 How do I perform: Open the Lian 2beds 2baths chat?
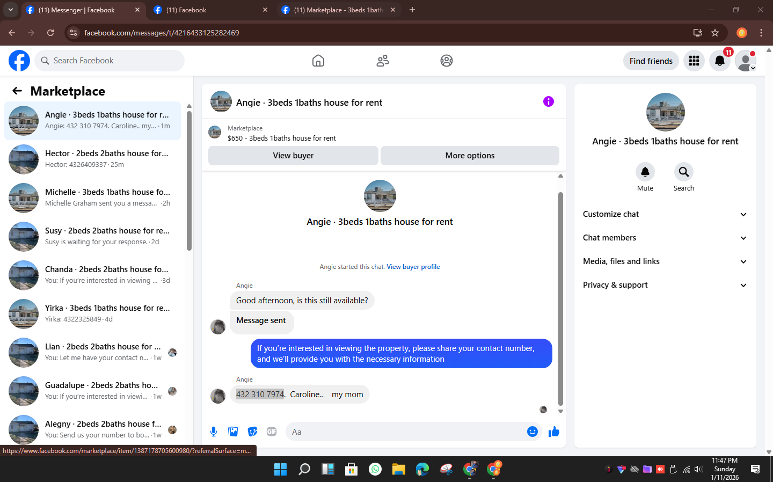[92, 353]
